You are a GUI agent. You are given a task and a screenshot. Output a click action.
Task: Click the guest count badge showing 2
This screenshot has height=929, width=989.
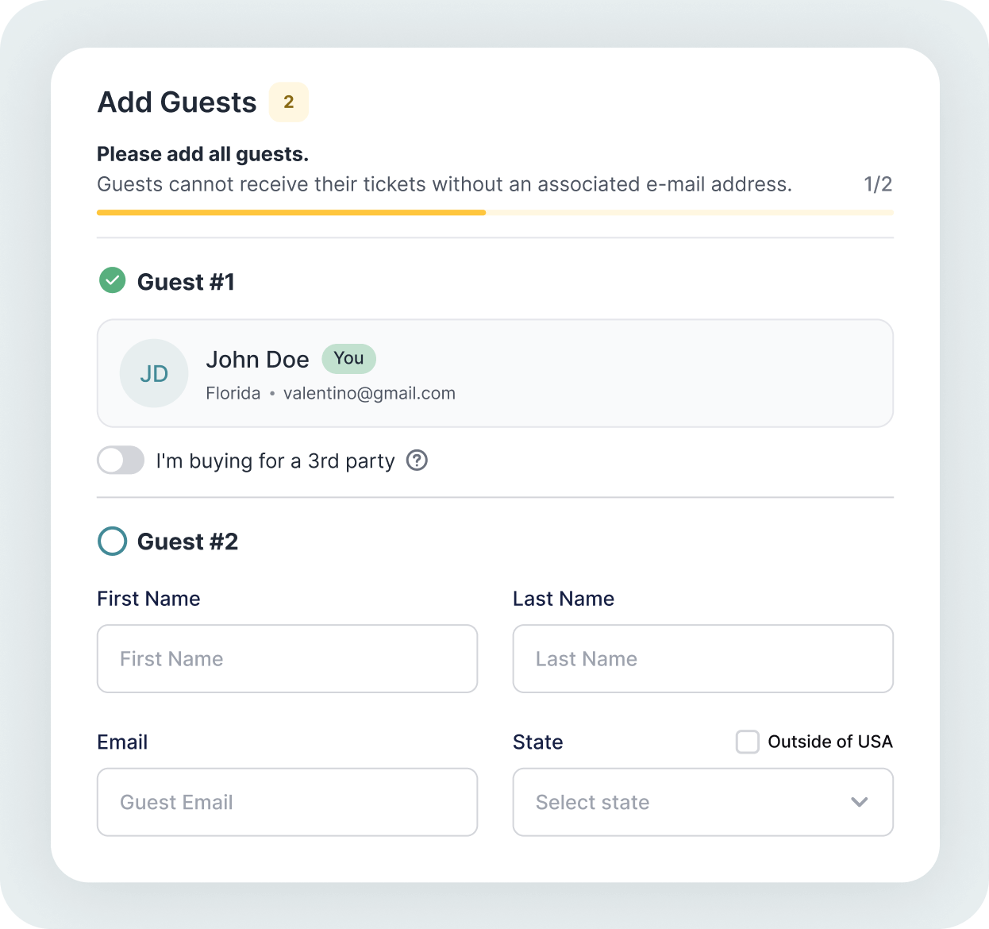coord(289,102)
